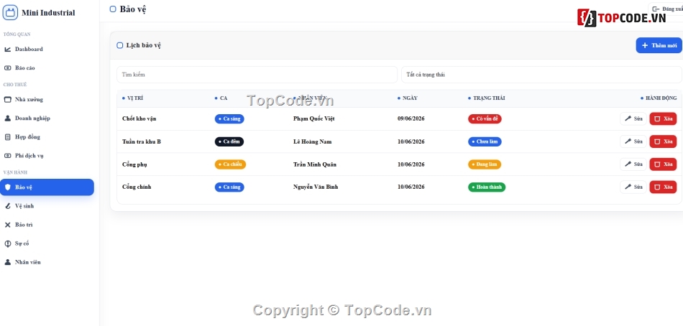683x326 pixels.
Task: Edit the Cổng chính row
Action: [x=633, y=187]
